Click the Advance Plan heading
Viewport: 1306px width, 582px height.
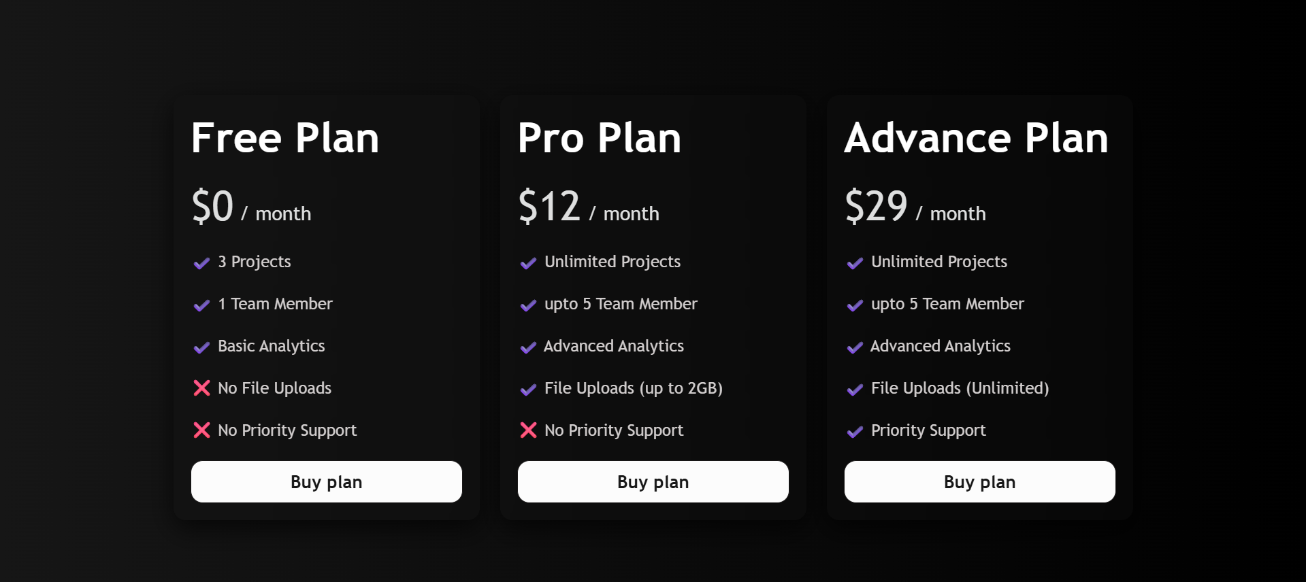point(977,138)
